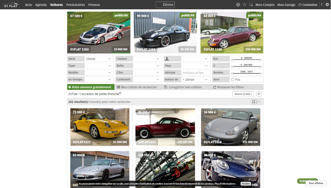
Task: Open the Promos menu
Action: pos(94,5)
